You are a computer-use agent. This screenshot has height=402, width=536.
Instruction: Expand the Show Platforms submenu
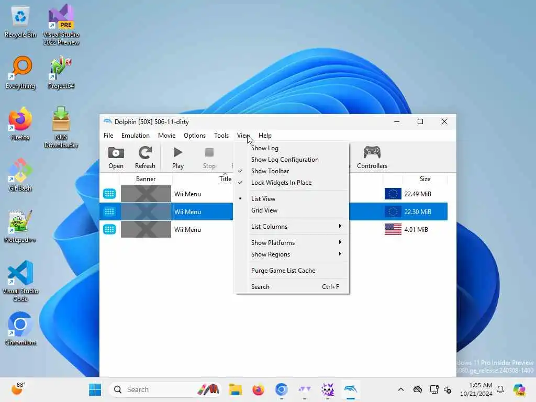coord(292,243)
